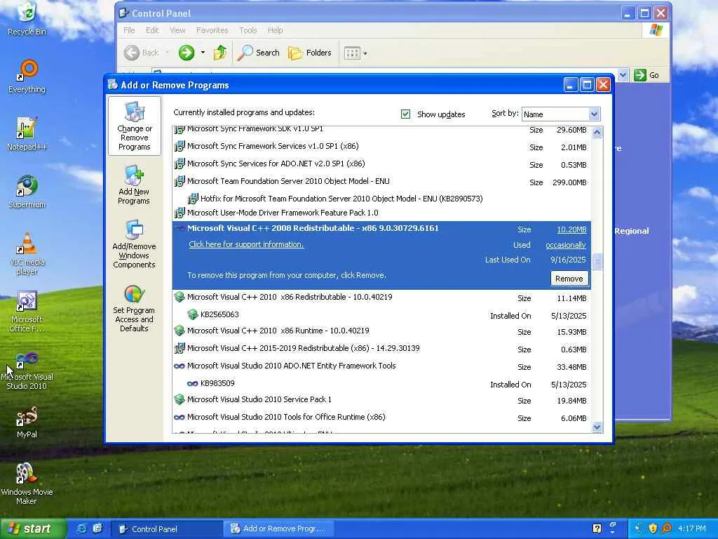718x539 pixels.
Task: Click the Start button
Action: 32,529
